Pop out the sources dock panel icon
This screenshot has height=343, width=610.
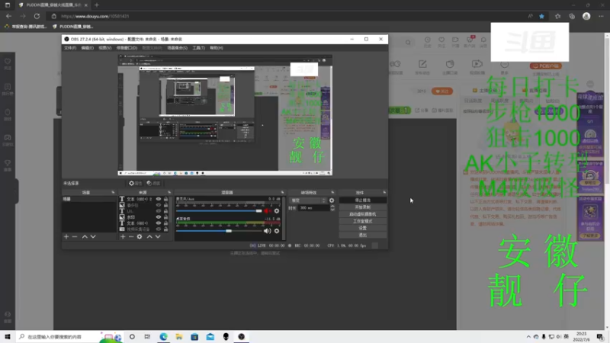(x=169, y=193)
